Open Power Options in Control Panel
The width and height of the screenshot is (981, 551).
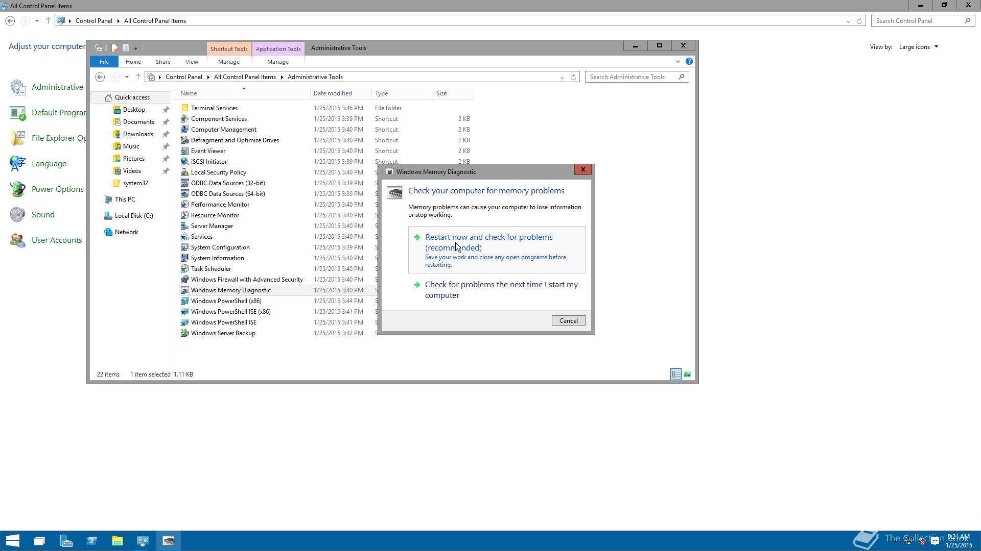click(57, 189)
